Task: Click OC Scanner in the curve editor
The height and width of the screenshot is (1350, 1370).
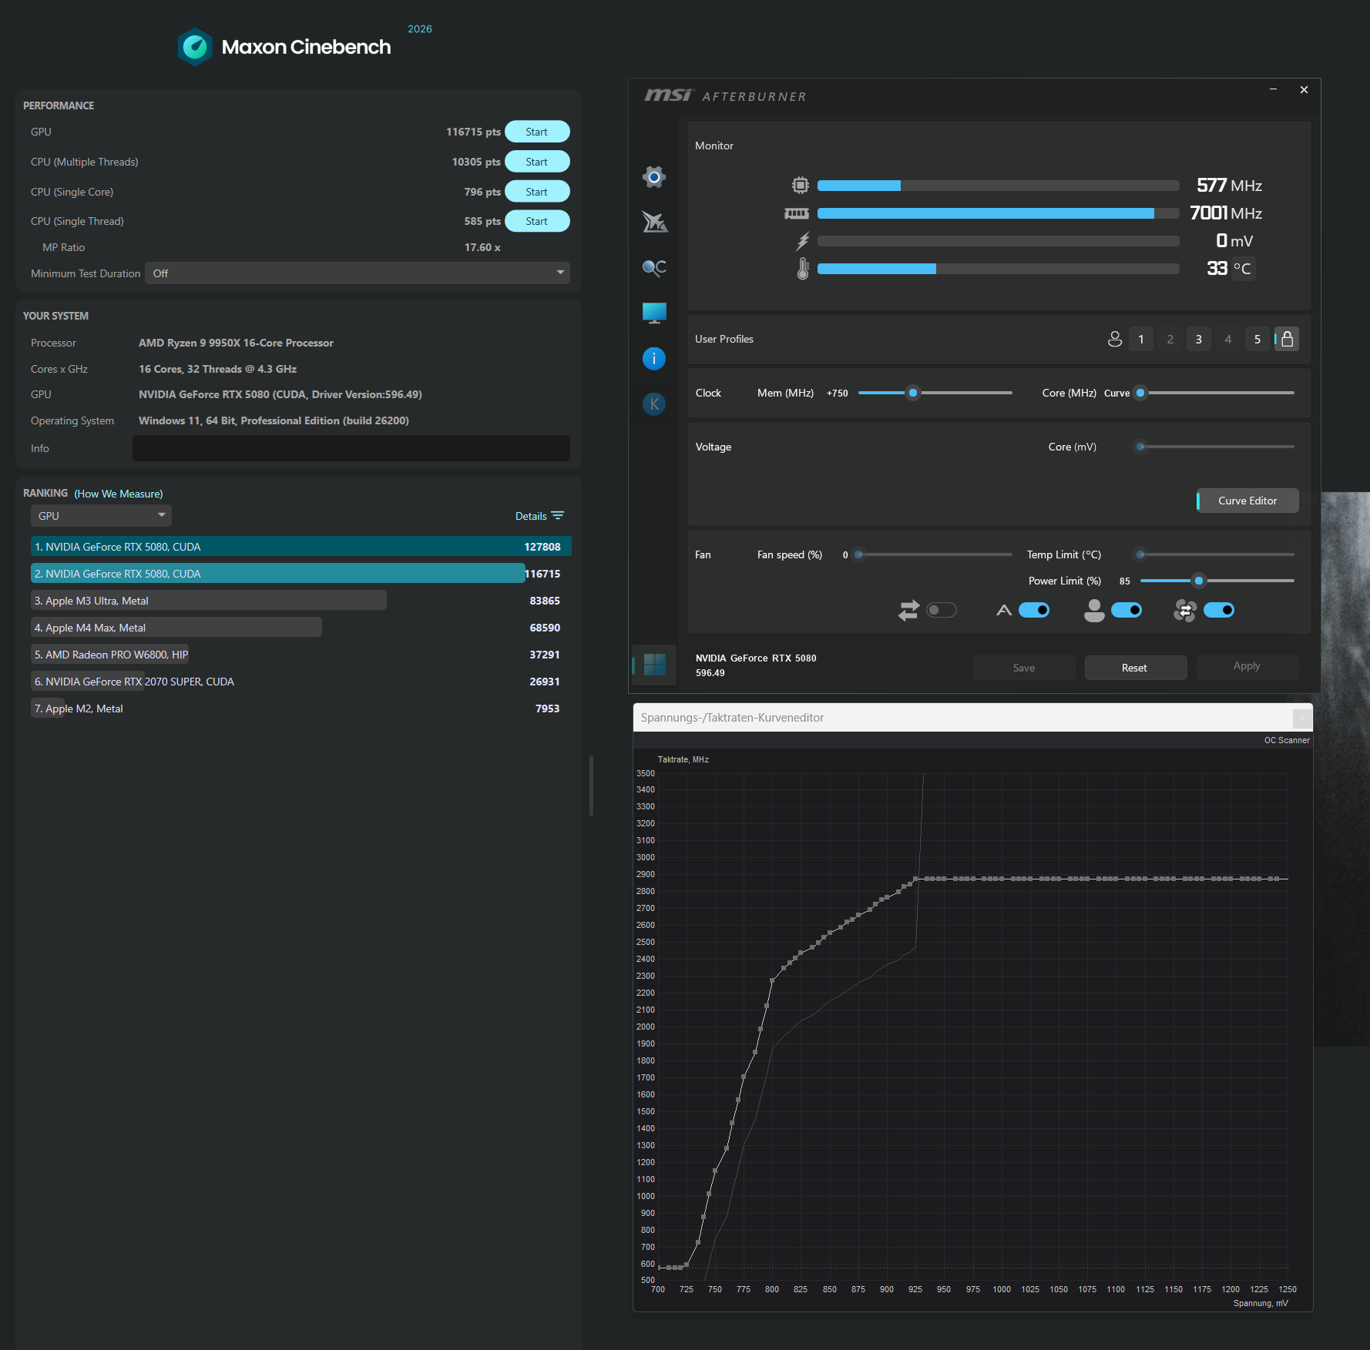Action: 1287,740
